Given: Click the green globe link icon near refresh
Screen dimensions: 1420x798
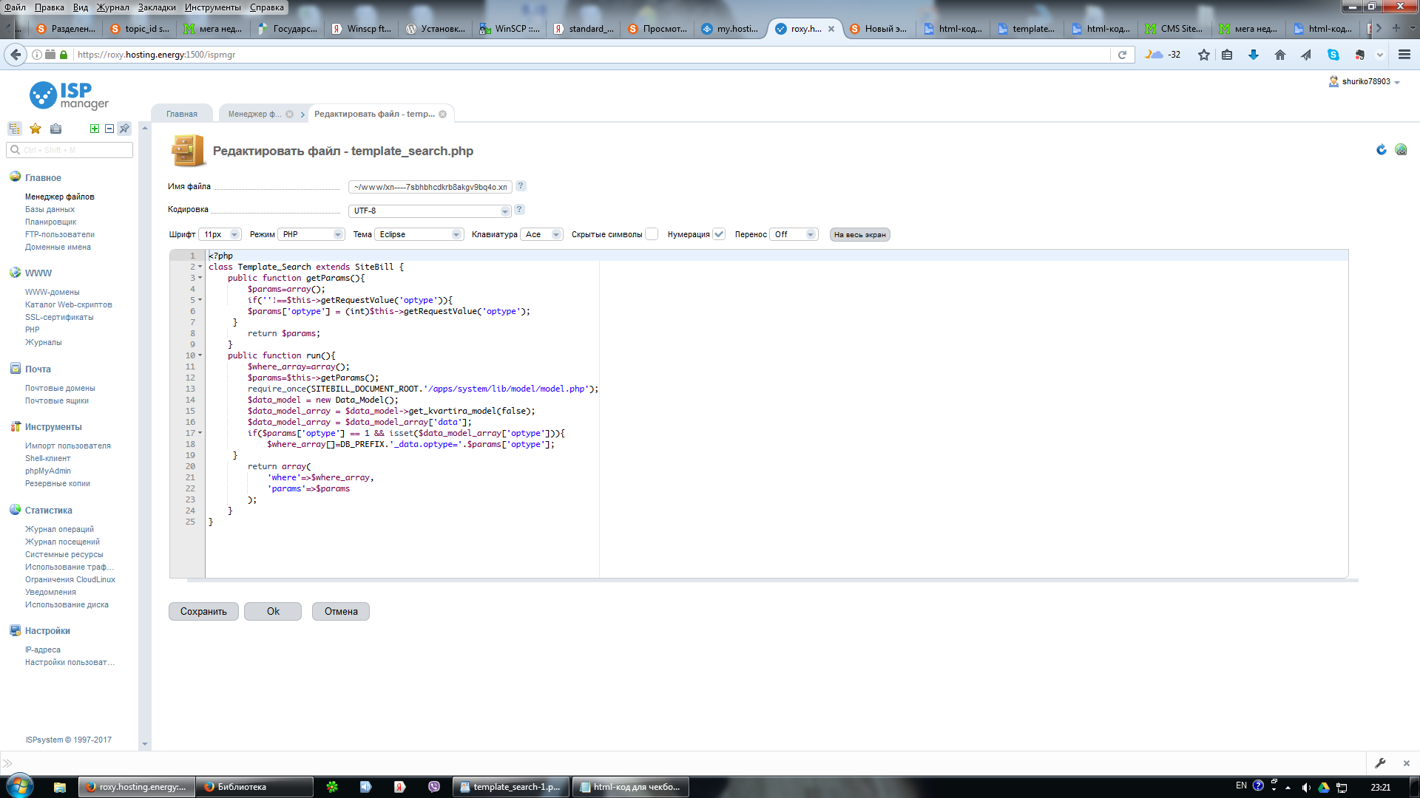Looking at the screenshot, I should coord(1401,149).
